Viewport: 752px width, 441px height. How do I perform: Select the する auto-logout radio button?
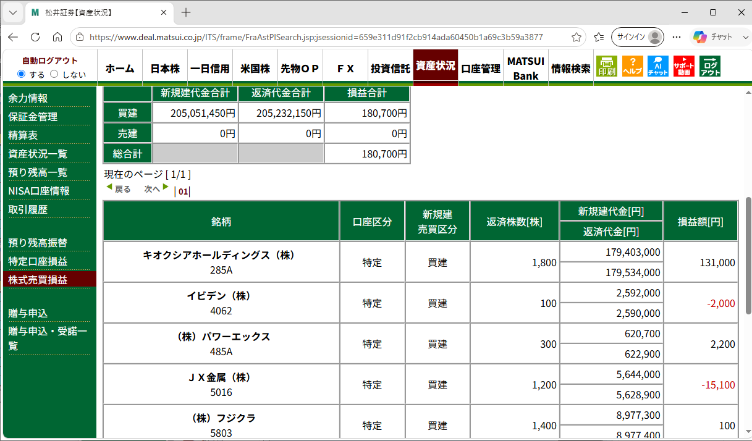[x=22, y=74]
